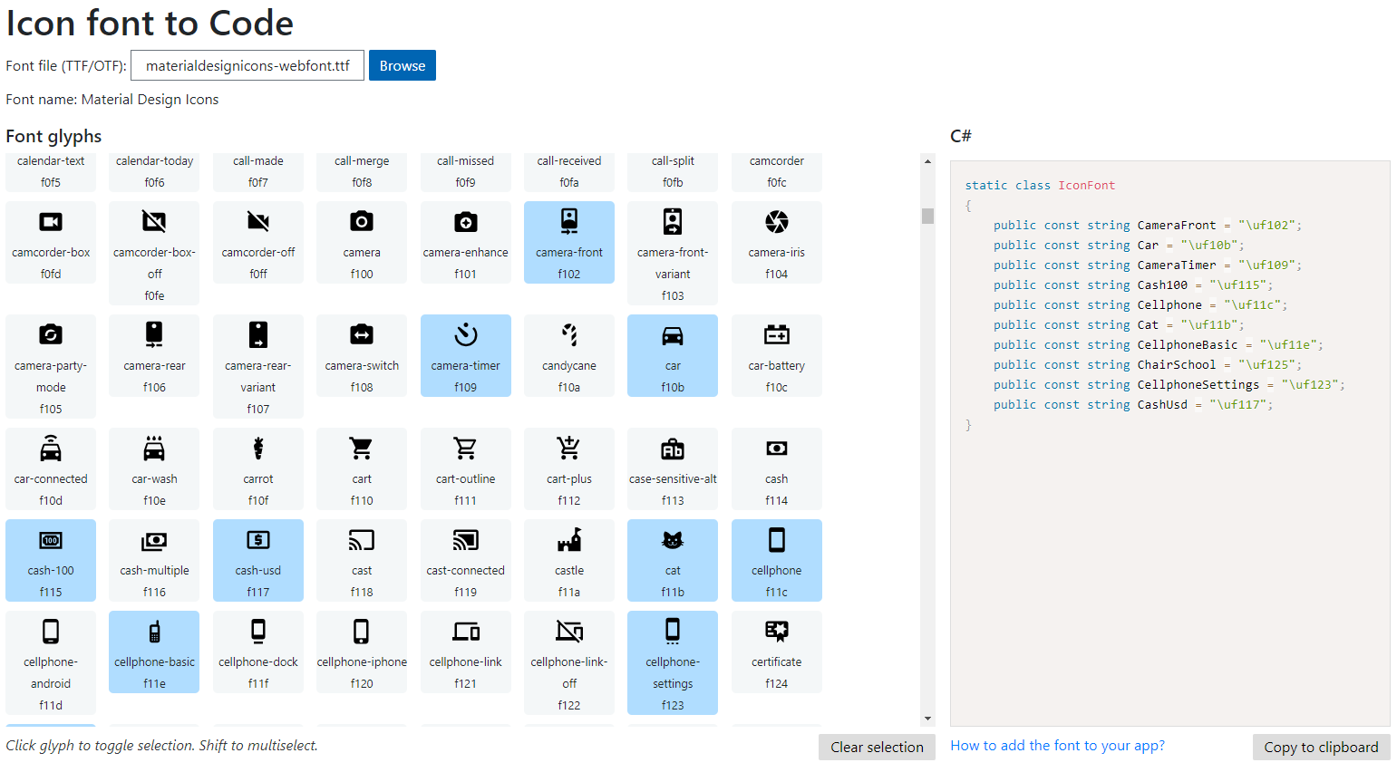Select the car-wash glyph
The width and height of the screenshot is (1397, 782).
(x=154, y=468)
